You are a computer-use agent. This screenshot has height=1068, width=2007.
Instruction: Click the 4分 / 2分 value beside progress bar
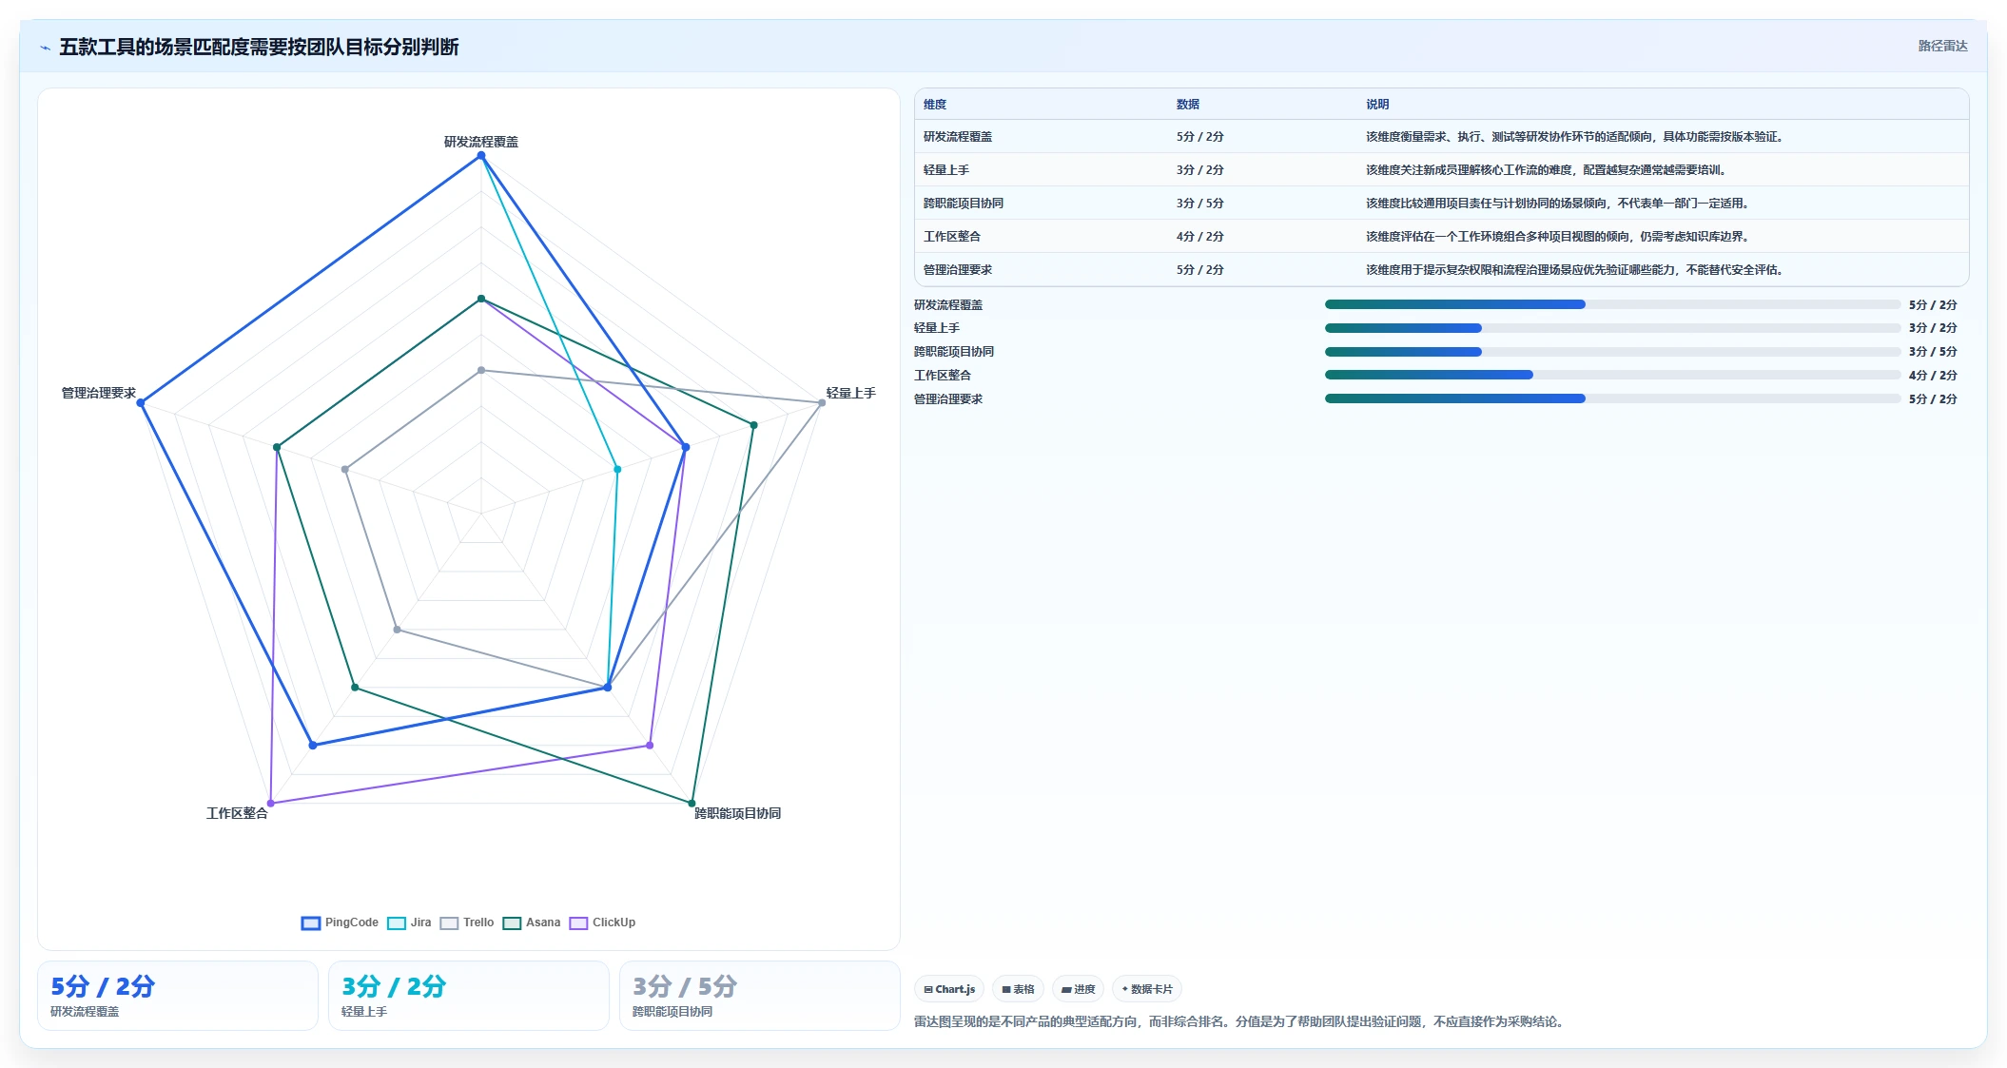(x=1933, y=376)
